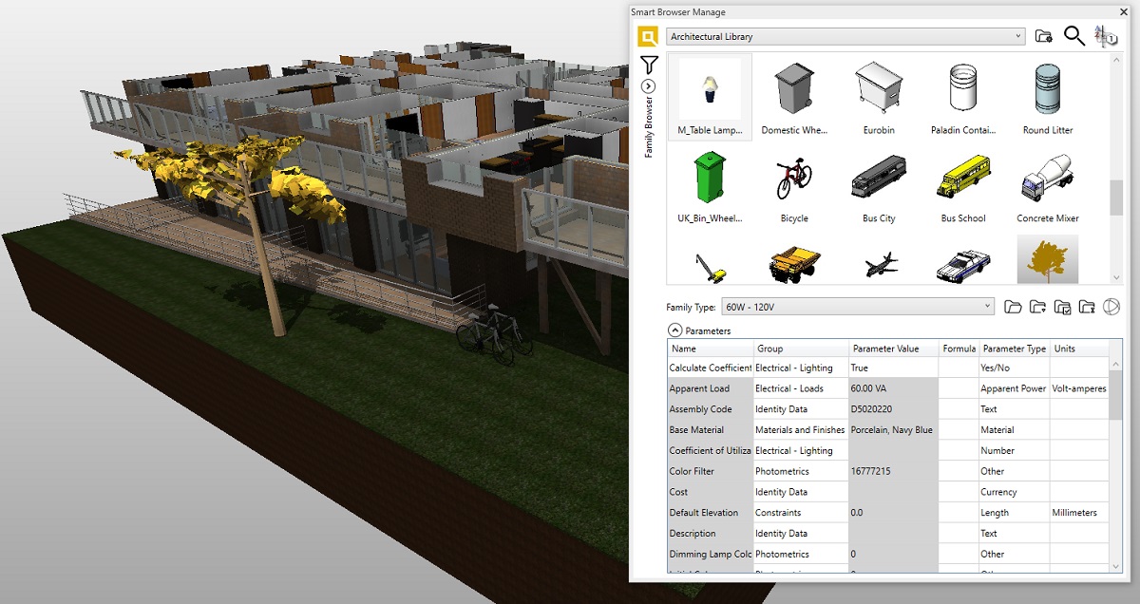
Task: Select the yellow dump truck thumbnail
Action: pos(794,265)
